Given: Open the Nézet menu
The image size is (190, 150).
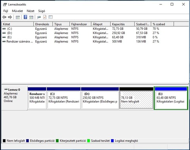Looking at the screenshot, I should tap(30, 11).
